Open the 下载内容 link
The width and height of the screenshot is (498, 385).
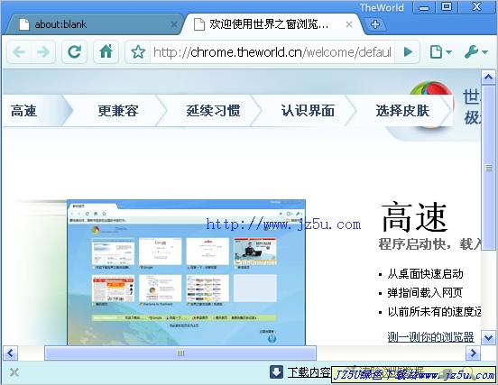click(x=309, y=372)
